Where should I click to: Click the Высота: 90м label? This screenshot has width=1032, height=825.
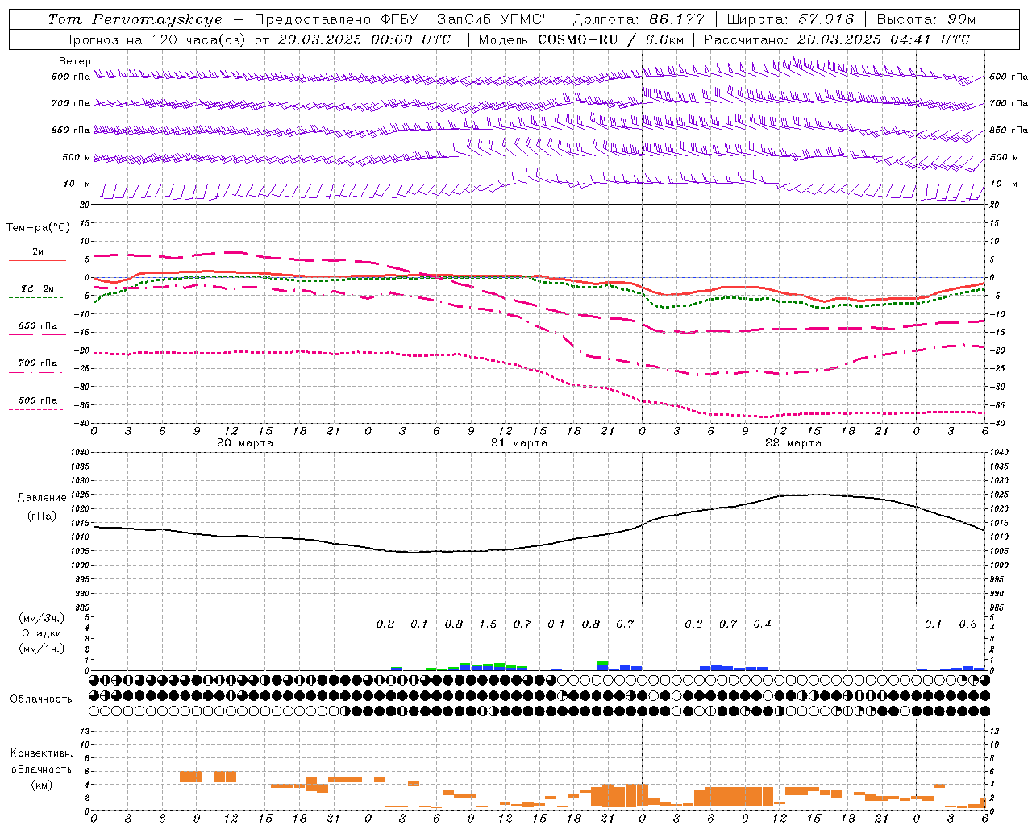click(926, 19)
